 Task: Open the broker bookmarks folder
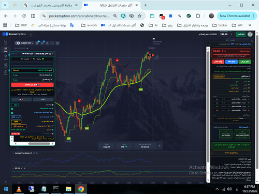click(x=220, y=25)
